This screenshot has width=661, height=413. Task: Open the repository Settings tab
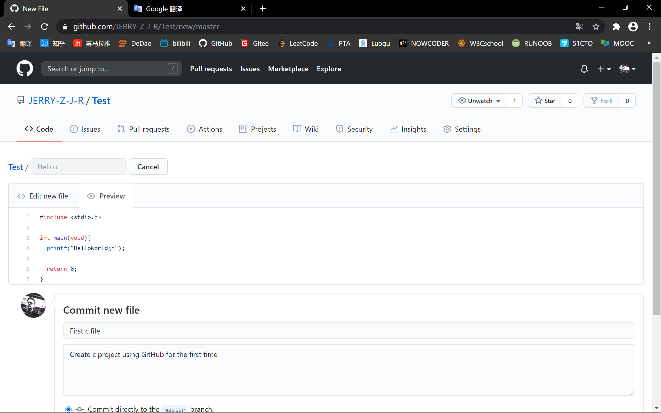(x=462, y=129)
